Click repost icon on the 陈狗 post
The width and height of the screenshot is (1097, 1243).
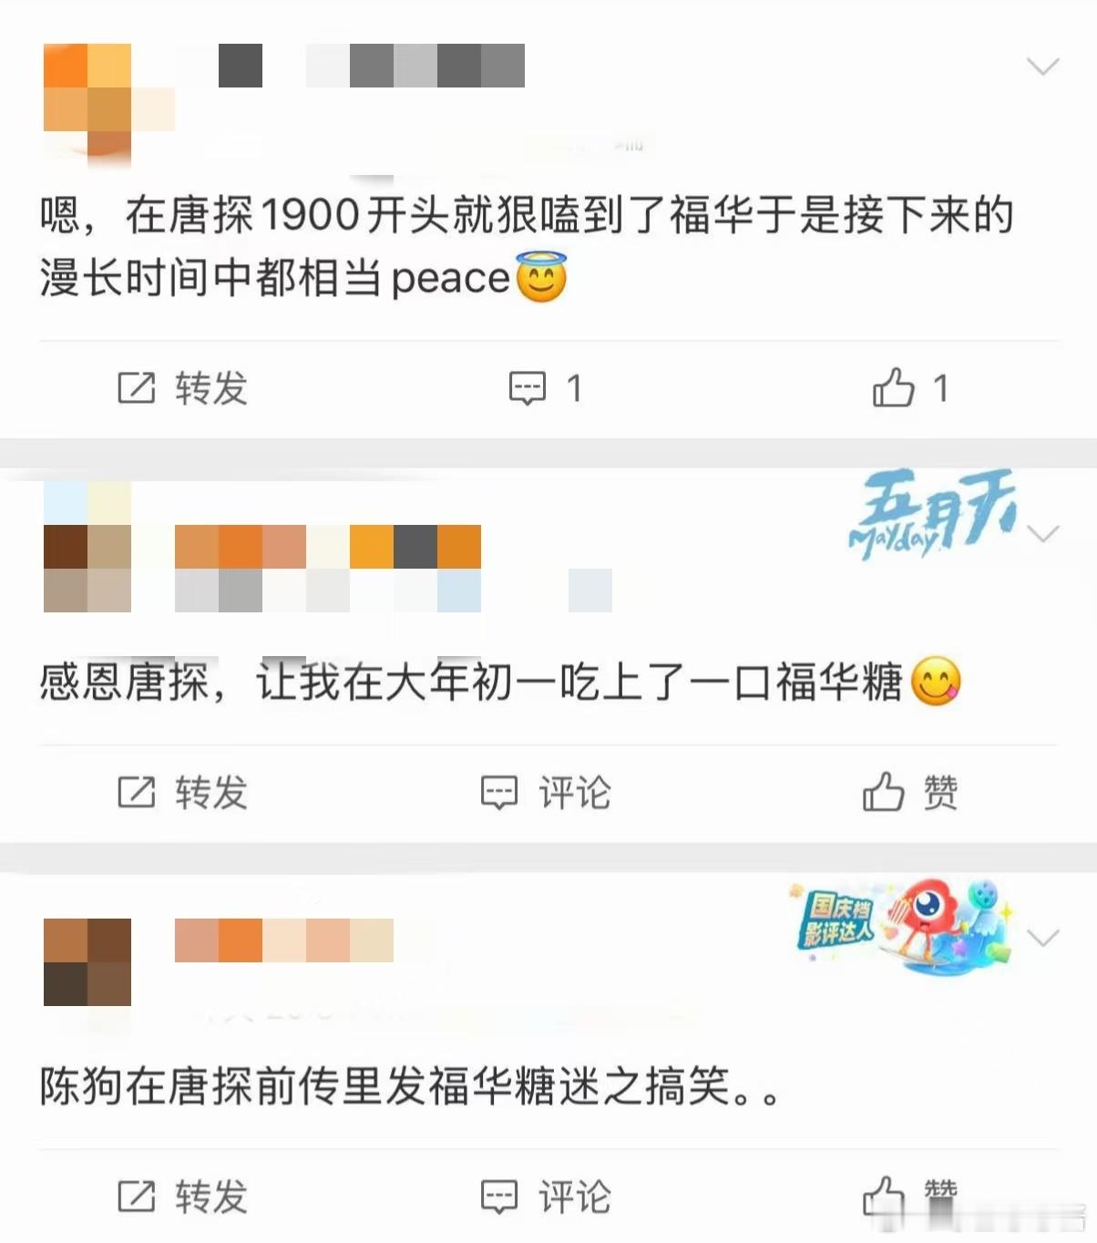click(137, 1197)
